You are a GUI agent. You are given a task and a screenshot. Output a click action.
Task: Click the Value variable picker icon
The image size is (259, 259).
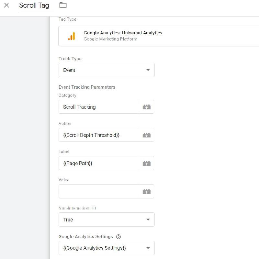pos(147,192)
